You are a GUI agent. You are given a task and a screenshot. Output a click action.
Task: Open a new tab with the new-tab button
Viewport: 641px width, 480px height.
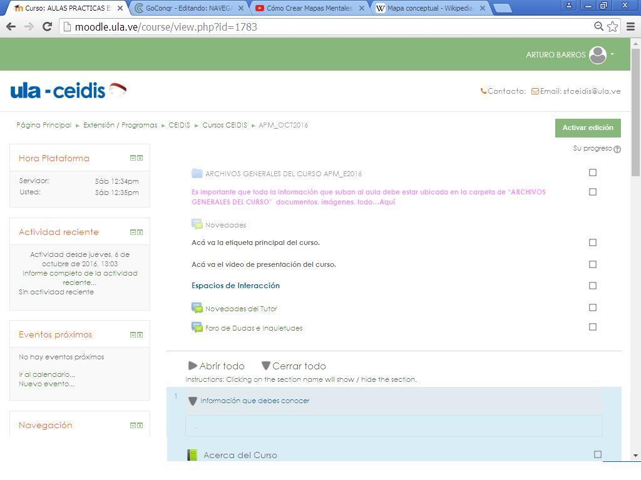pyautogui.click(x=503, y=8)
